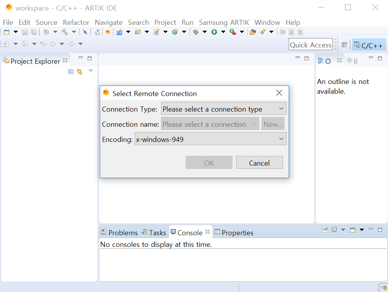Maximize the editor area

tap(307, 58)
